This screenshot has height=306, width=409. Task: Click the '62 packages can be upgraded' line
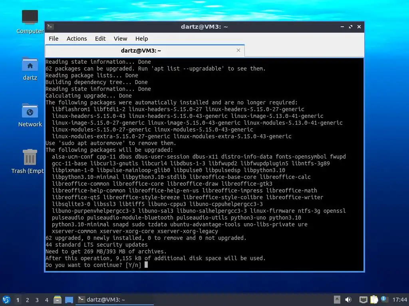pos(155,69)
